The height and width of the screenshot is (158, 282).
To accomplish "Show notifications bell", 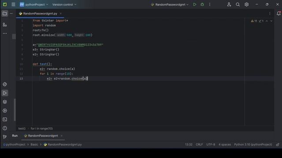I will click(x=278, y=14).
